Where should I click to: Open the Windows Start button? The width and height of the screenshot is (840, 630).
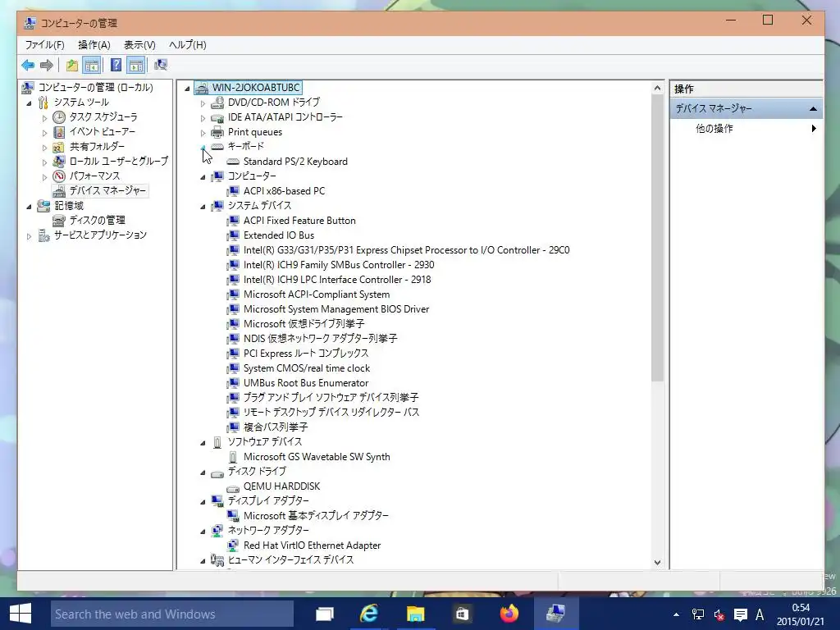[x=21, y=614]
